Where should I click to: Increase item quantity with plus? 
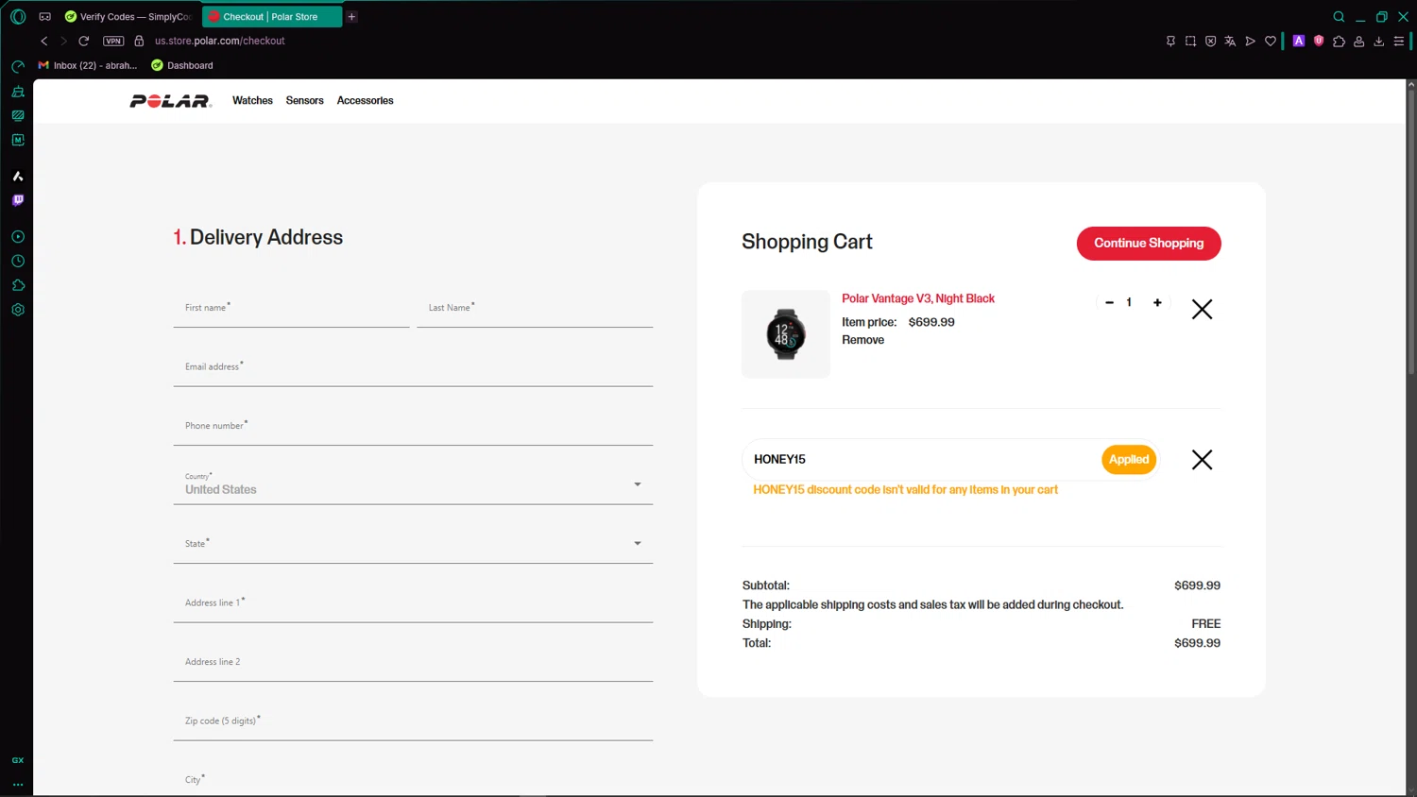click(x=1157, y=302)
